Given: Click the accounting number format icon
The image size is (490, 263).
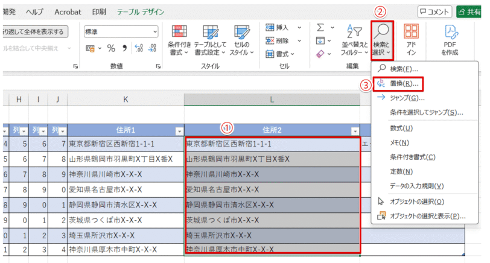Looking at the screenshot, I should click(90, 48).
